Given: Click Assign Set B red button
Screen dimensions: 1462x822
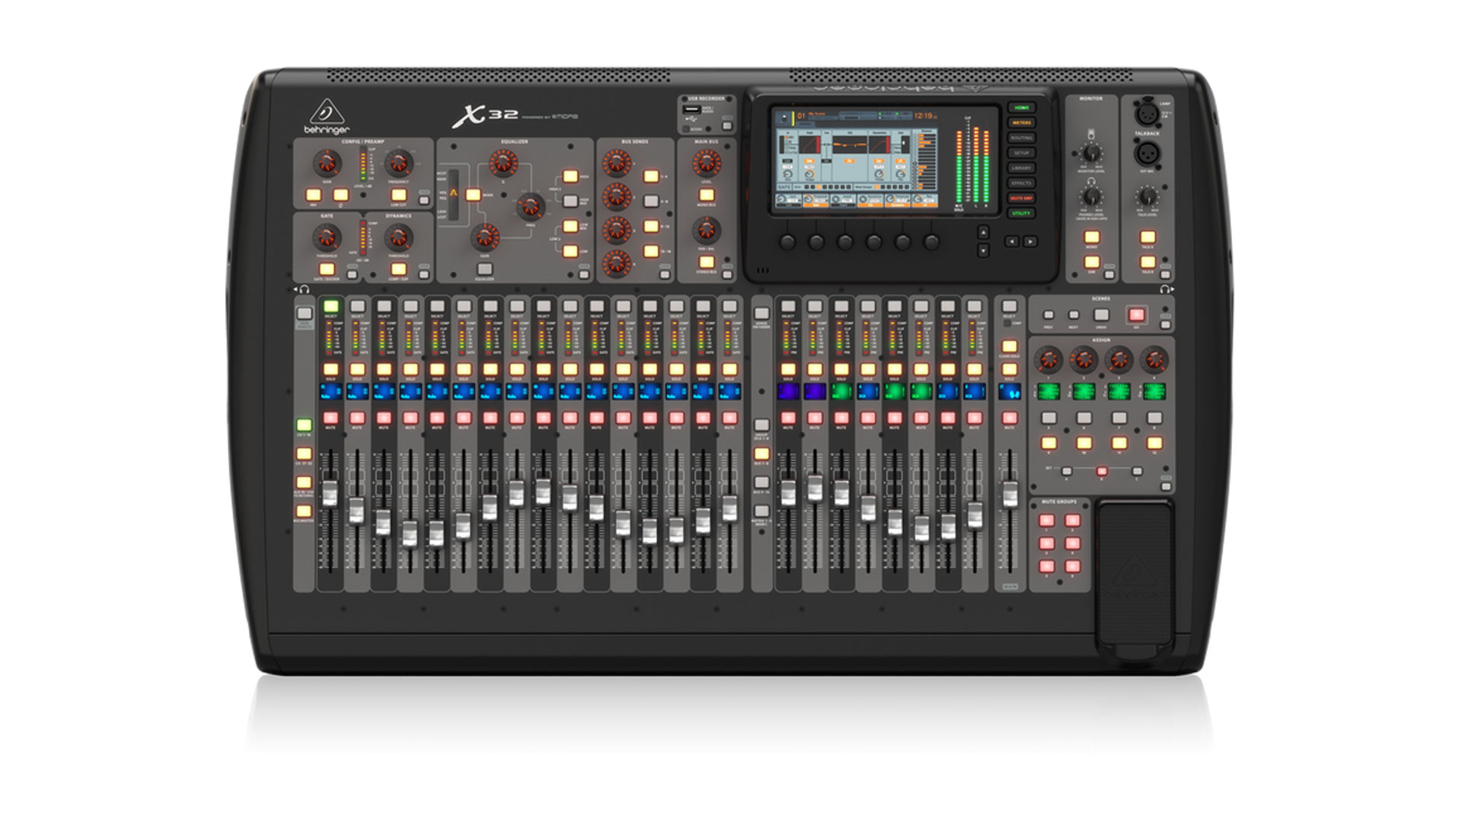Looking at the screenshot, I should (x=1101, y=472).
